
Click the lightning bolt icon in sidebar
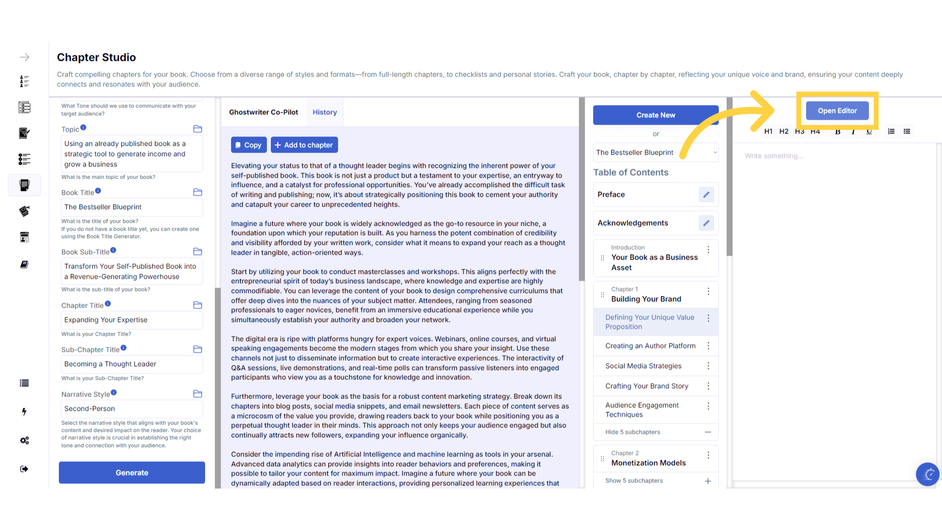click(24, 412)
